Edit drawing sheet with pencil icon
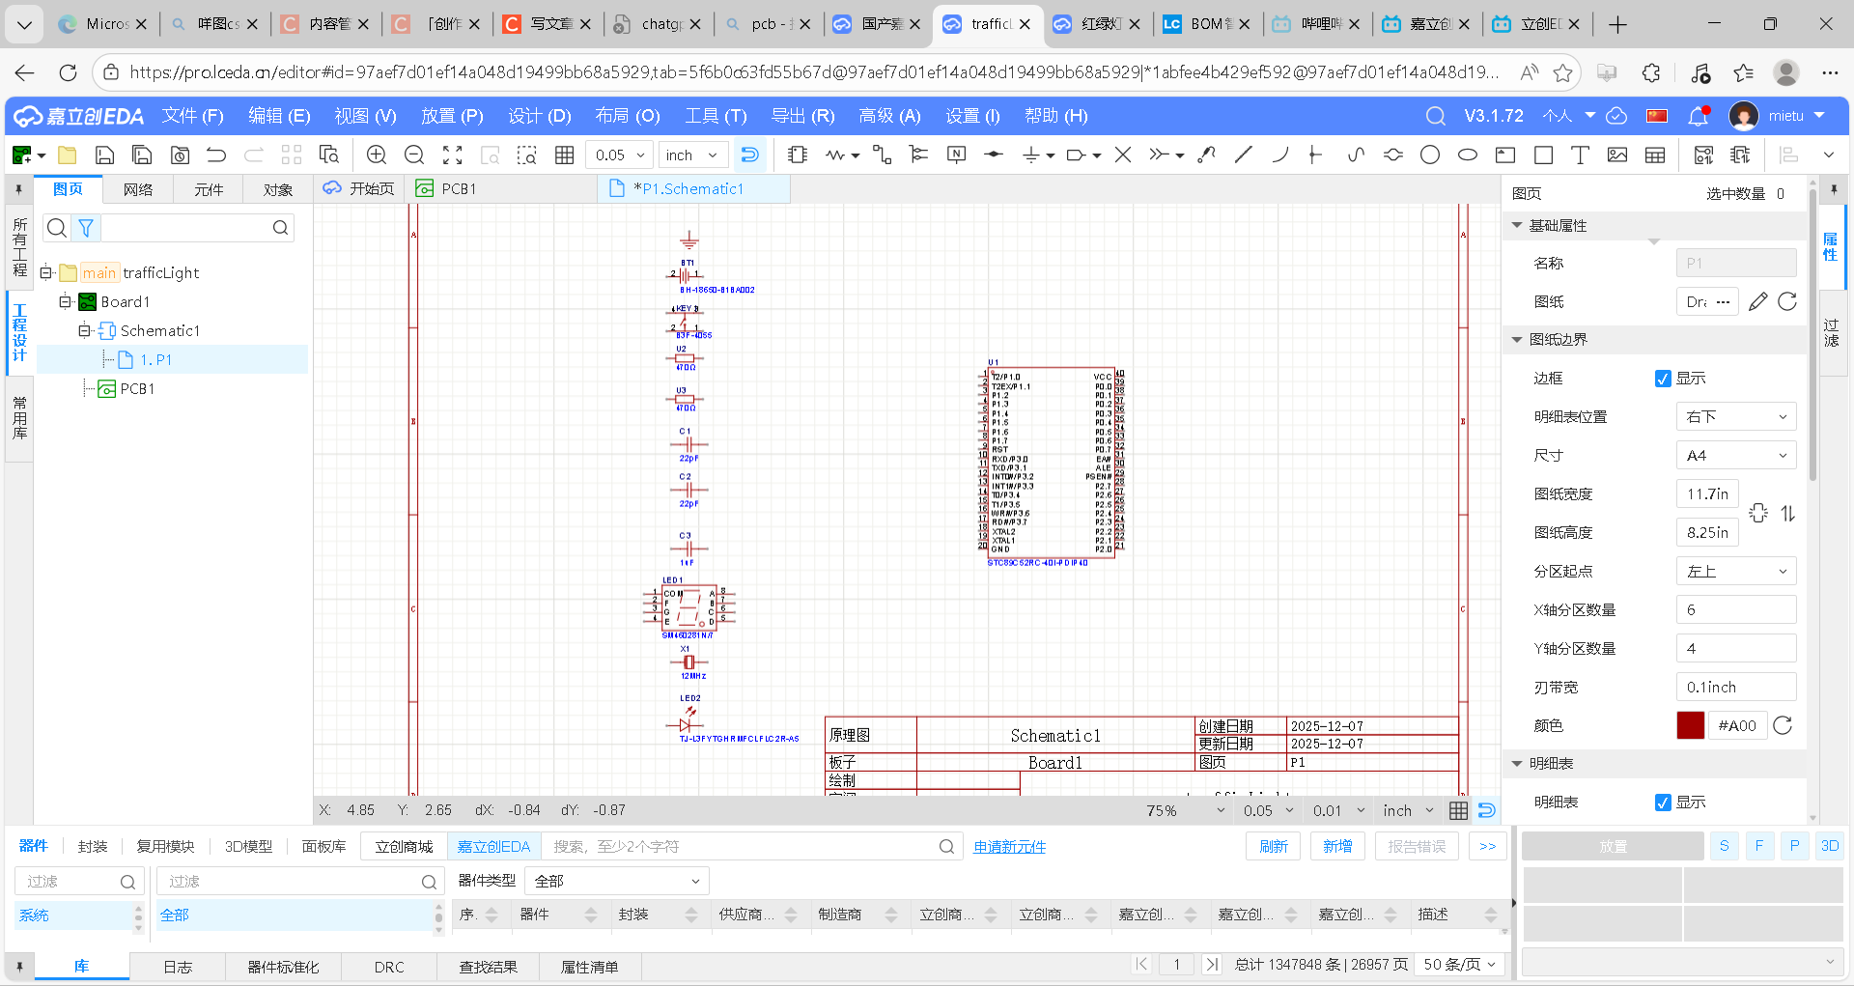This screenshot has height=986, width=1854. (1758, 301)
